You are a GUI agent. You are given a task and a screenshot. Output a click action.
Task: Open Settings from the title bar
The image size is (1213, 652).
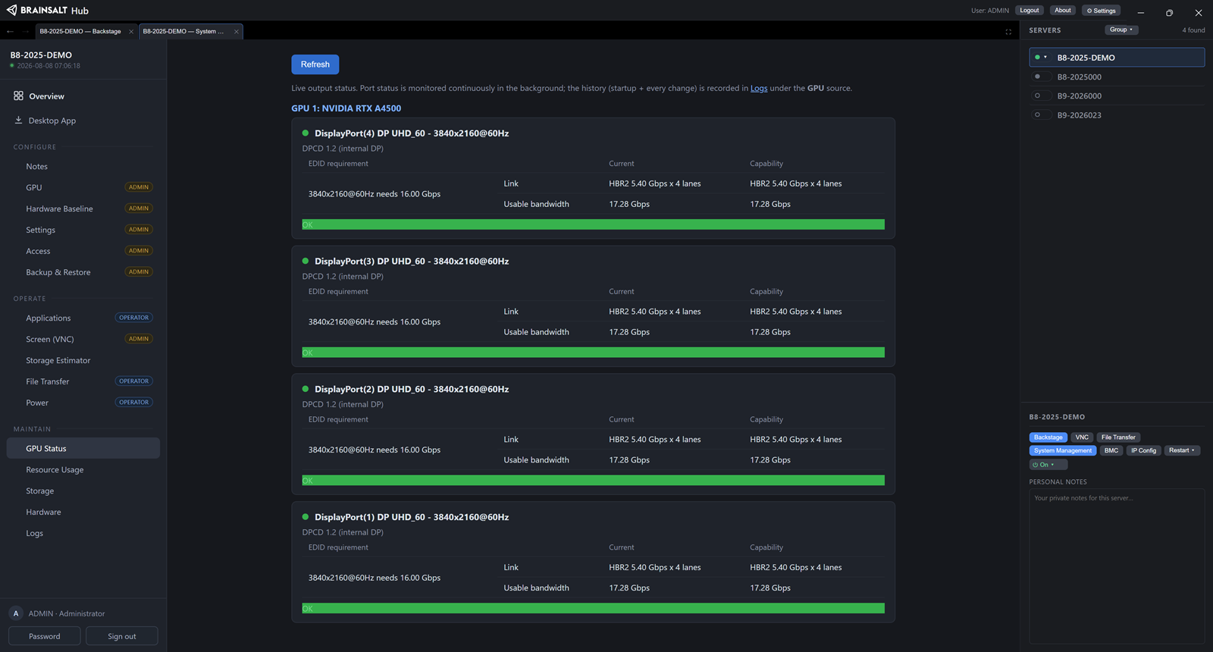1102,11
